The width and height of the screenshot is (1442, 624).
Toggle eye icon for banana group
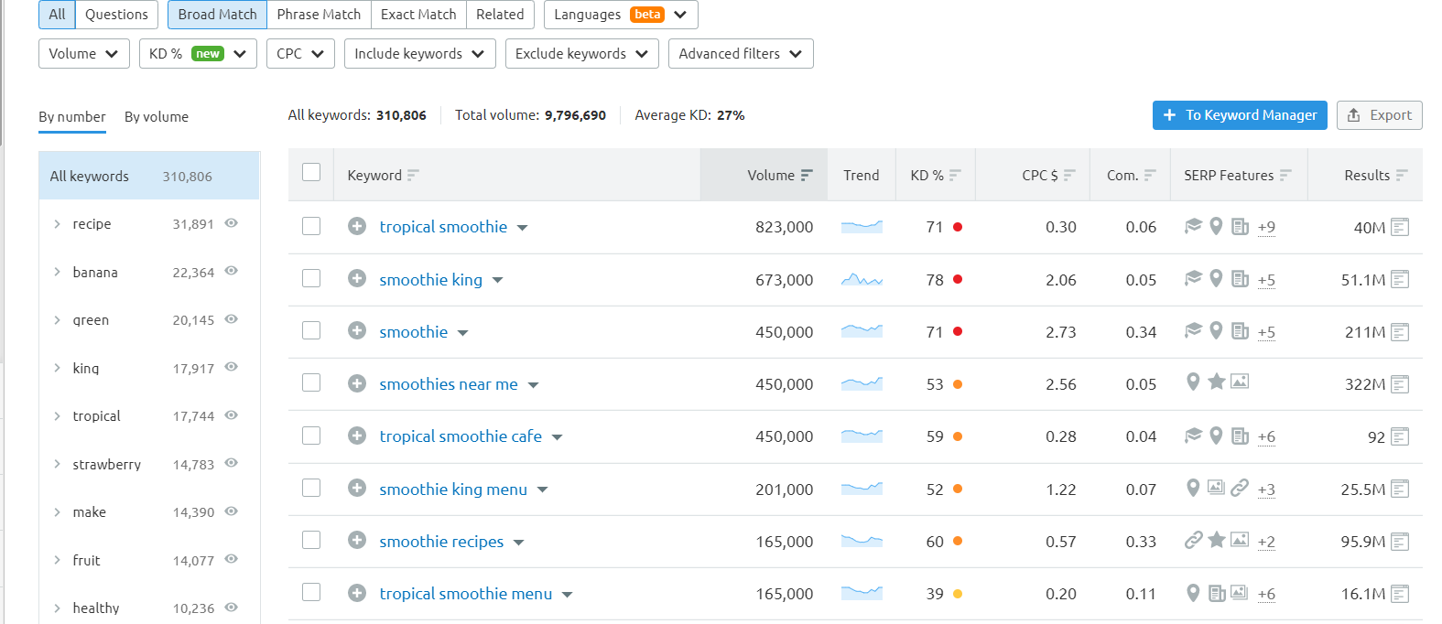[232, 271]
